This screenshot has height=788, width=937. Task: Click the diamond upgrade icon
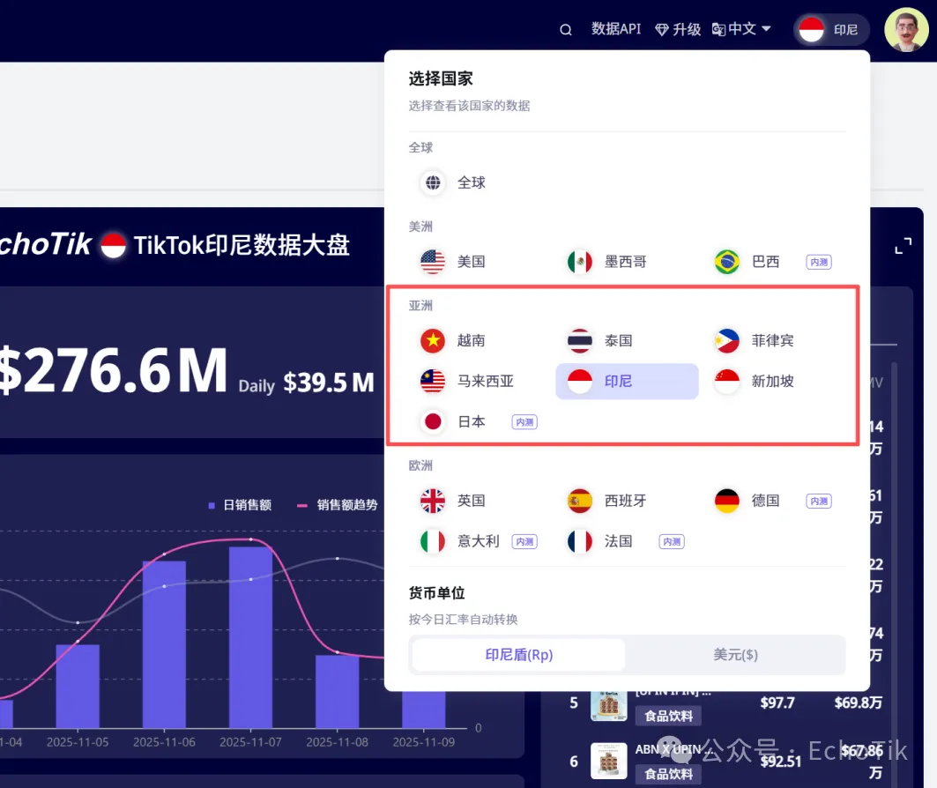click(x=662, y=30)
